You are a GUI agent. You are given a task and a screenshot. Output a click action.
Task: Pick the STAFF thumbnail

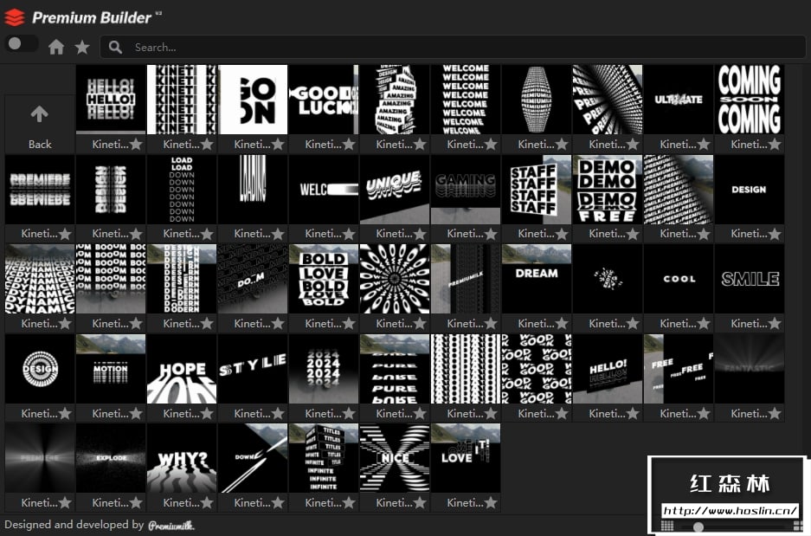point(537,190)
